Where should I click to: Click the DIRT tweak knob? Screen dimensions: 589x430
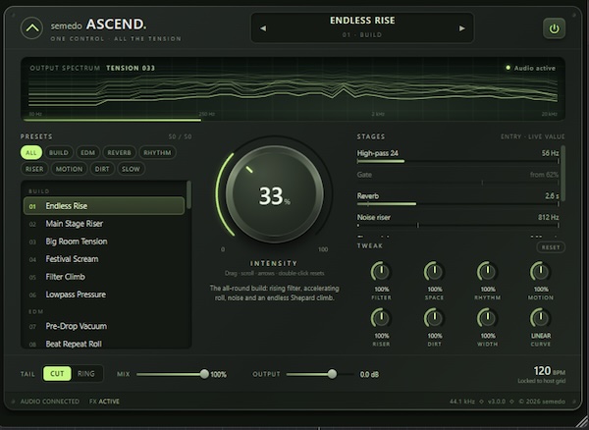(x=435, y=318)
